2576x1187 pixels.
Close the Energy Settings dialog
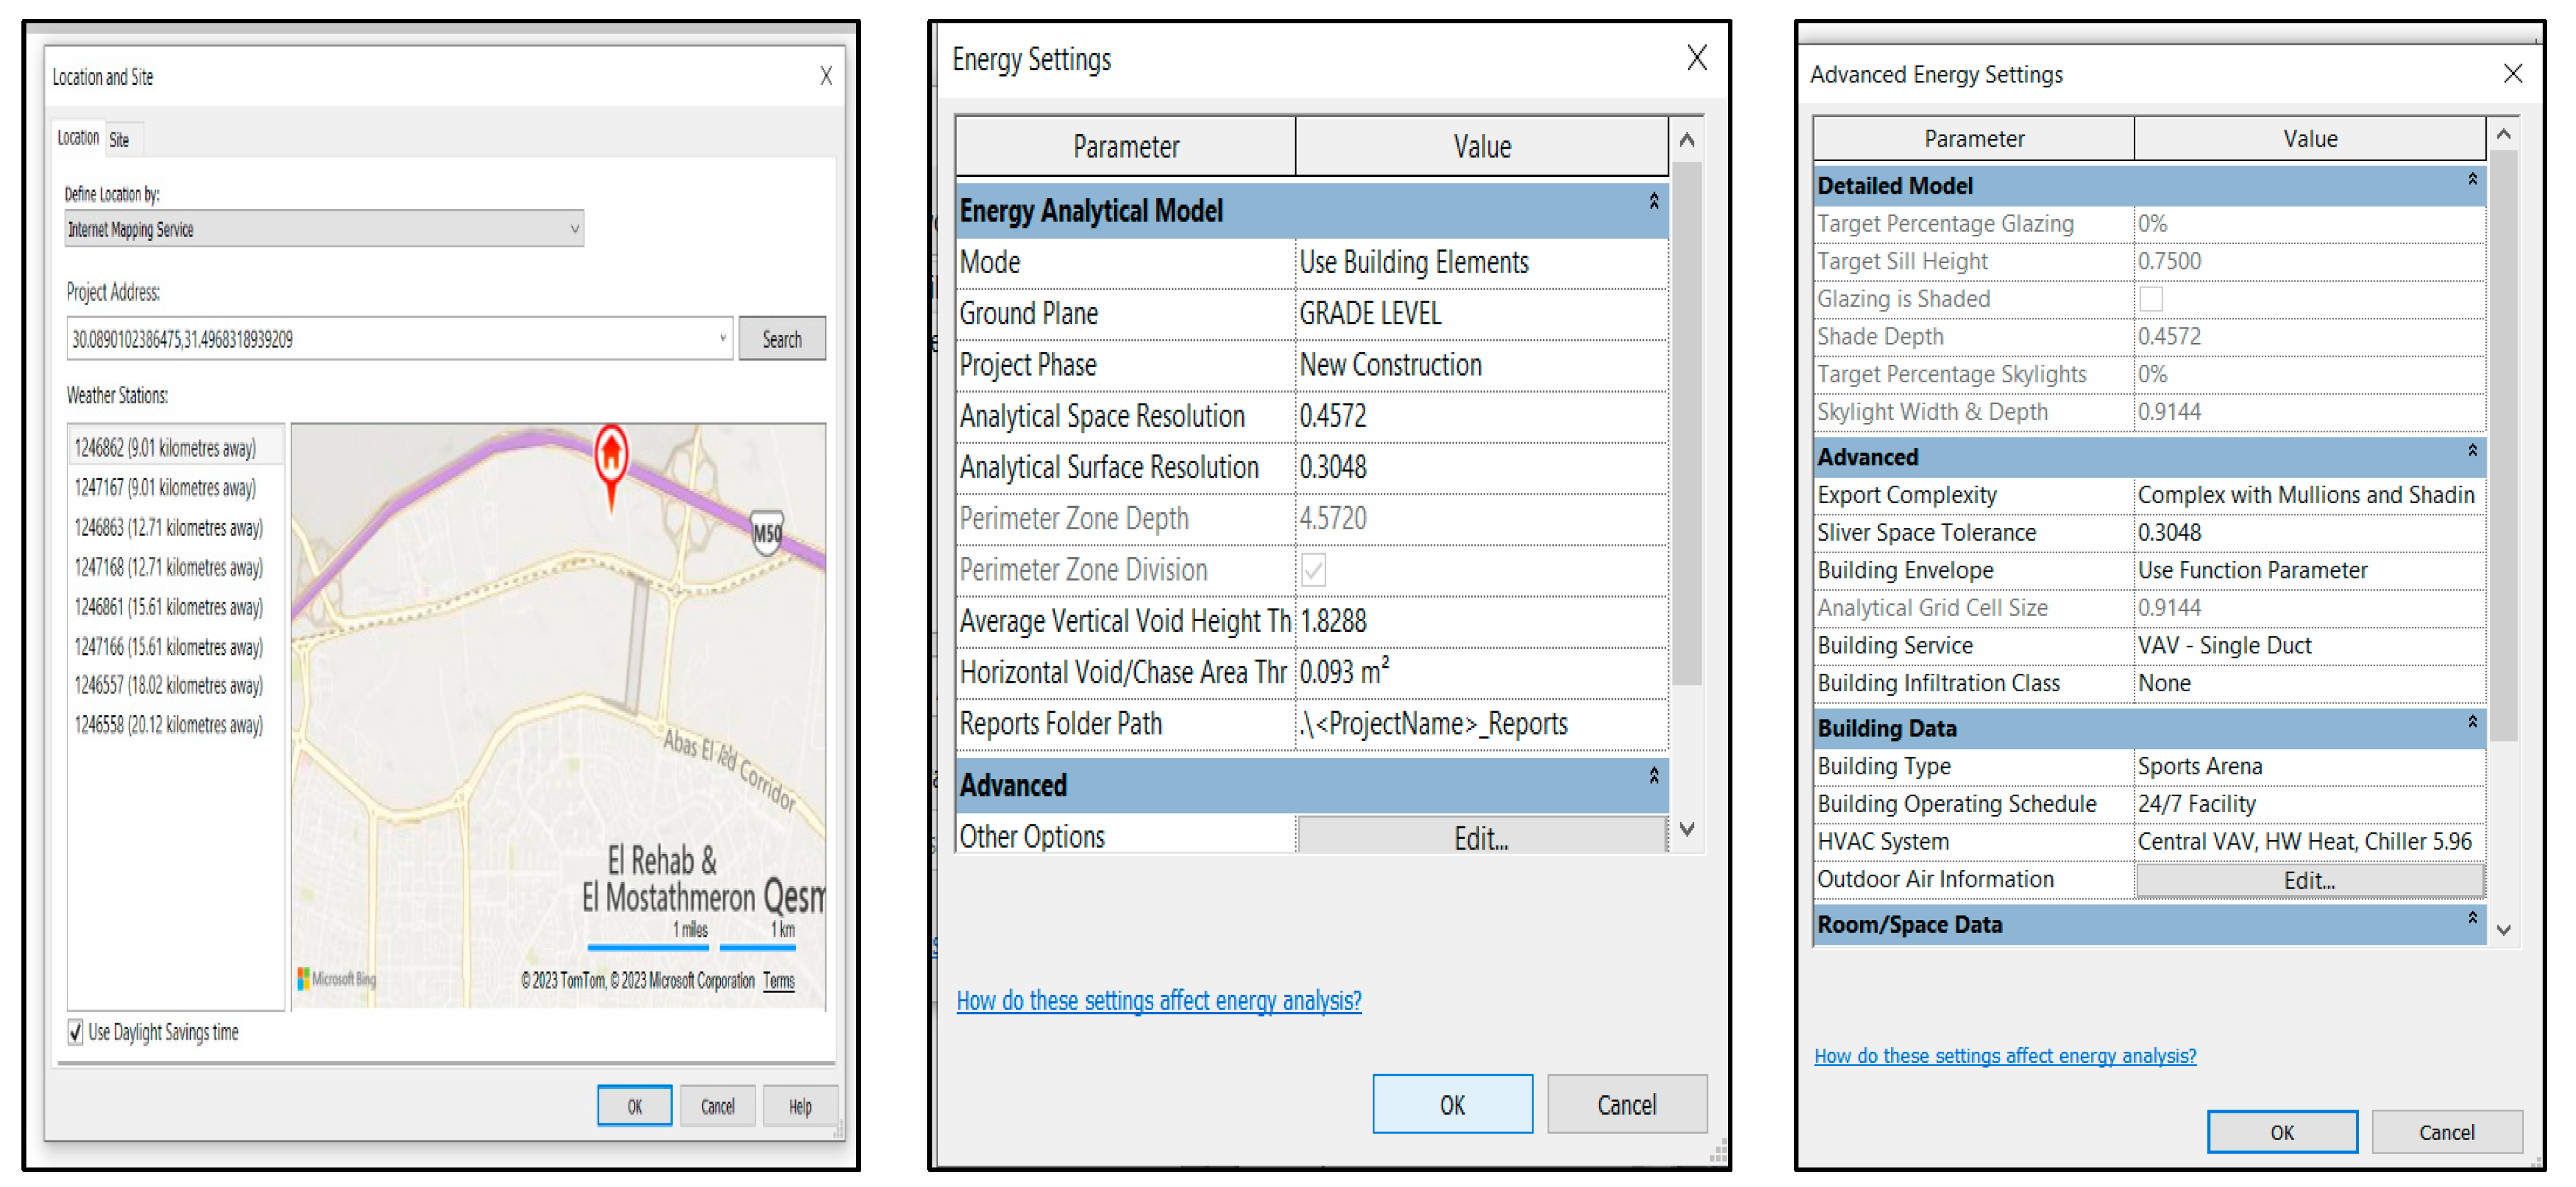pos(1696,58)
